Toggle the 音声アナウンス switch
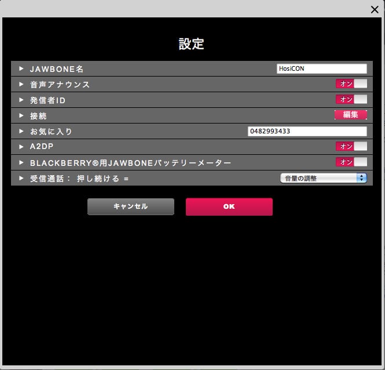The width and height of the screenshot is (385, 370). (x=351, y=84)
